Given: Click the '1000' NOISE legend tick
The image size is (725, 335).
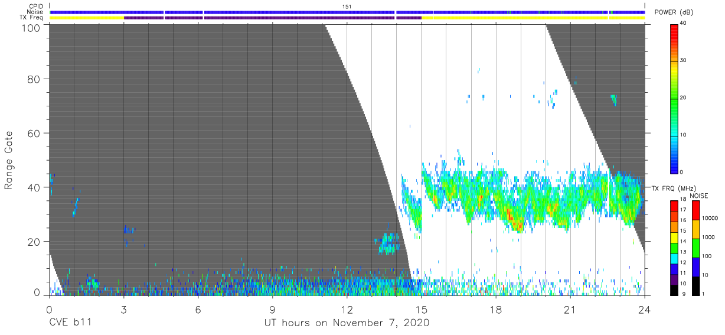Looking at the screenshot, I should tap(708, 237).
